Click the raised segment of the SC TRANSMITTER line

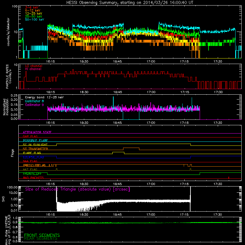tap(131, 148)
